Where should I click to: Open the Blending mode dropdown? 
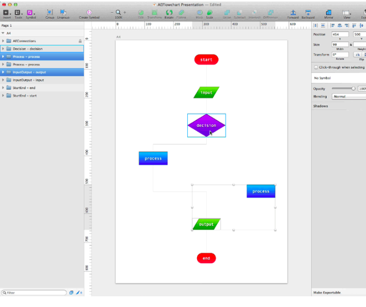tap(349, 96)
